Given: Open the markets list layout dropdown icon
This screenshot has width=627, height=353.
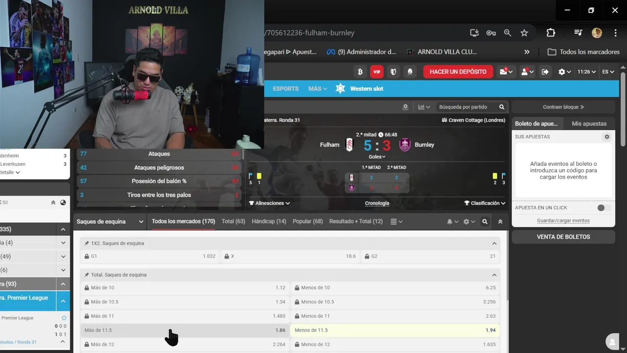Looking at the screenshot, I should [x=396, y=222].
